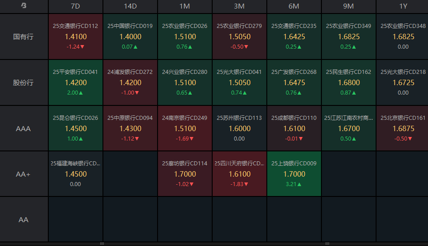Viewport: 428px width, 246px height.
Task: Open 25中国银行CD019 quote at 1.4000
Action: pyautogui.click(x=130, y=36)
